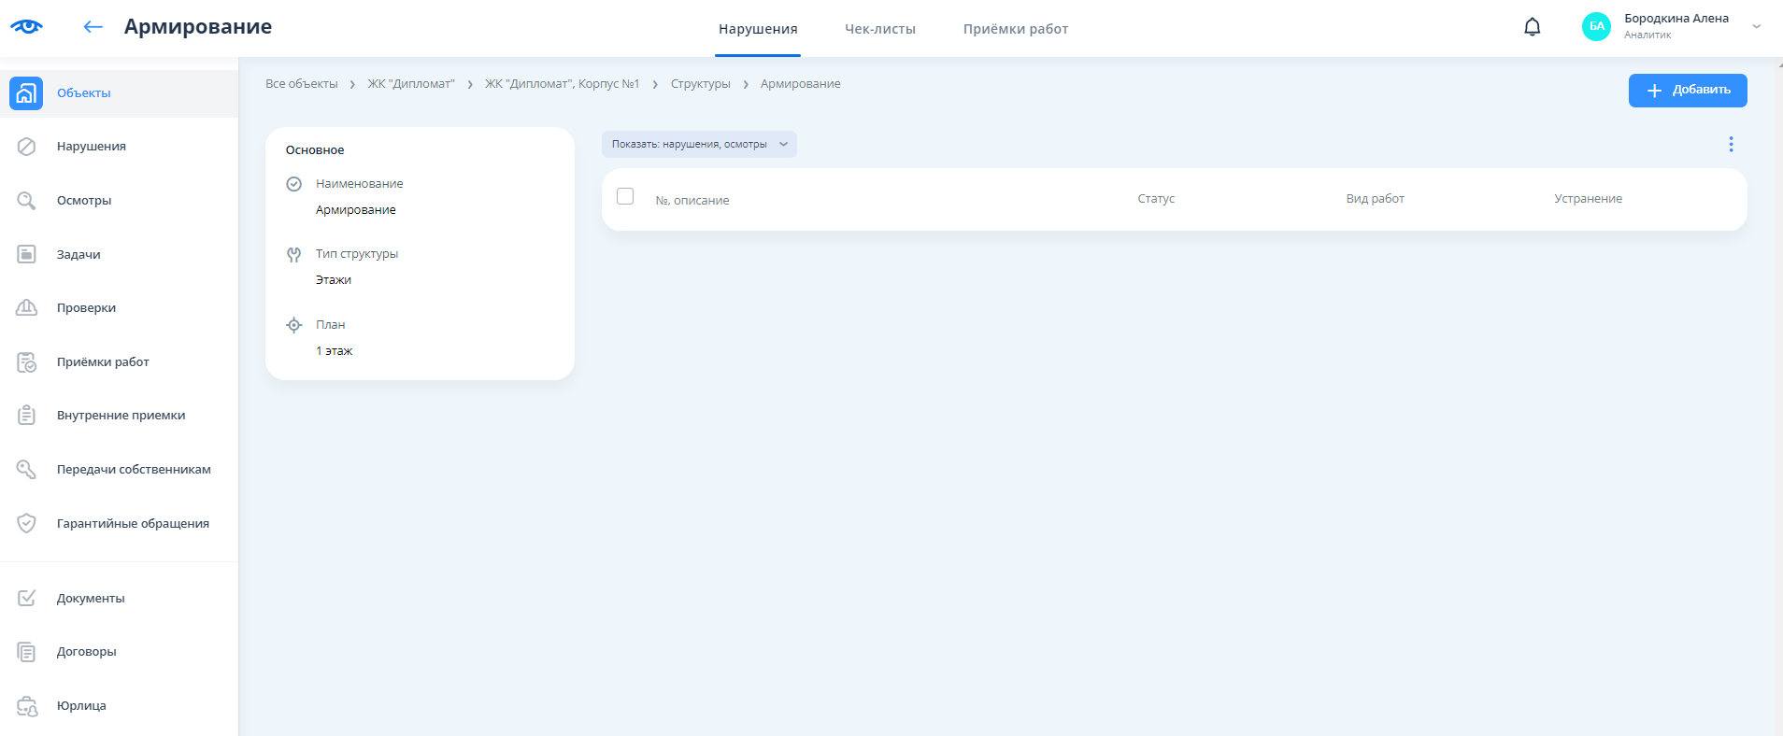1783x736 pixels.
Task: Click the eye logo in top-left corner
Action: 26,26
